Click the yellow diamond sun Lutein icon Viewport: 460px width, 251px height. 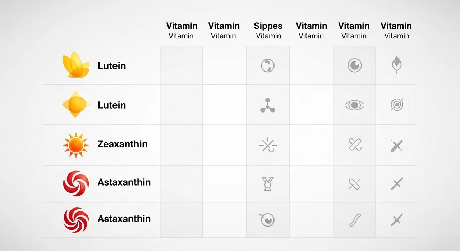coord(76,105)
